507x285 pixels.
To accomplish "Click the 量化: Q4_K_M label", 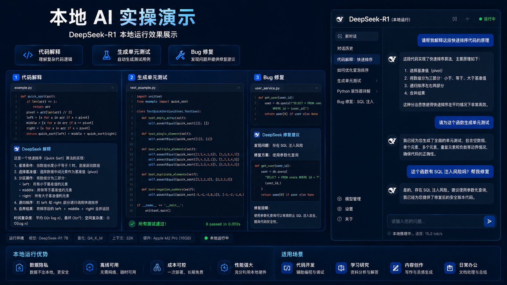I will [90, 238].
